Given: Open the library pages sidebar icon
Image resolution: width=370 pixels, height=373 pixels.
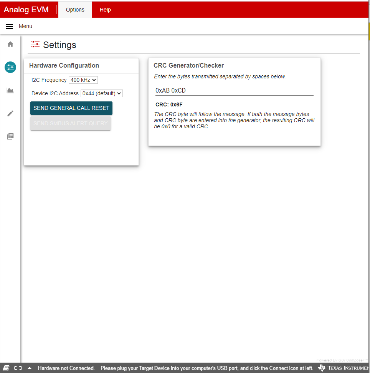Looking at the screenshot, I should point(10,136).
